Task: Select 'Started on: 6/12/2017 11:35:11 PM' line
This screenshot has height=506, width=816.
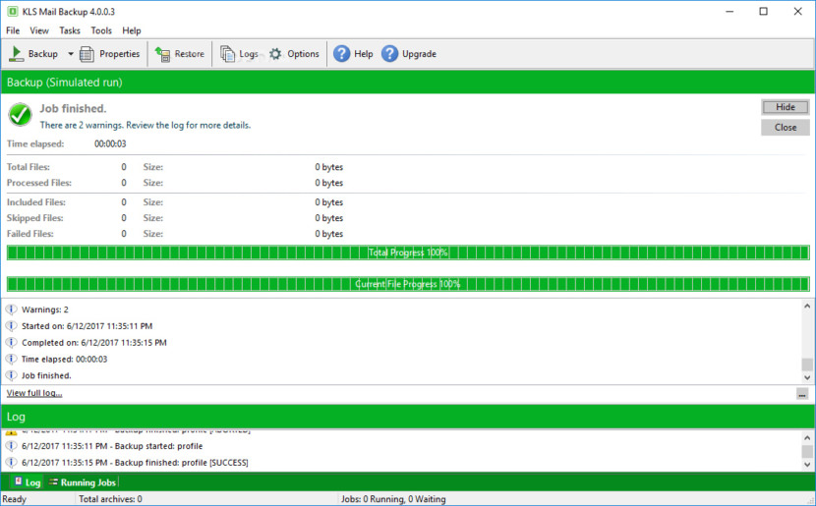Action: (87, 326)
